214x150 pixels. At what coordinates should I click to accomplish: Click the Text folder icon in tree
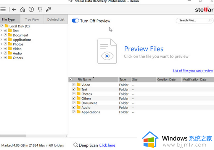click(10, 30)
